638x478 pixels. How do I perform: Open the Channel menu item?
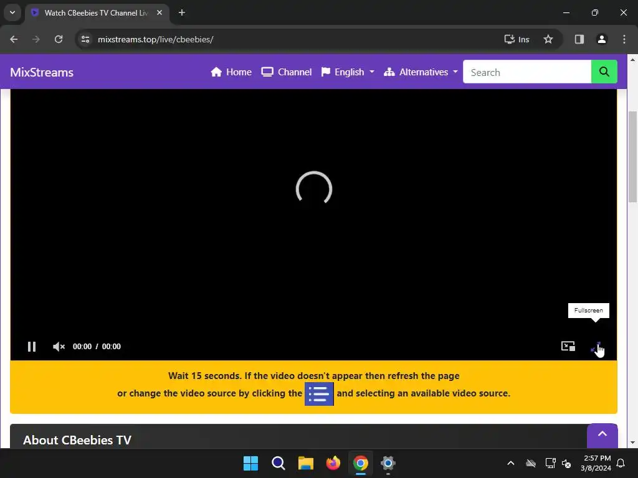(x=287, y=72)
